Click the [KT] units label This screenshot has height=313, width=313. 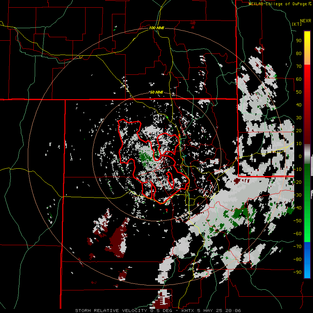pyautogui.click(x=297, y=24)
